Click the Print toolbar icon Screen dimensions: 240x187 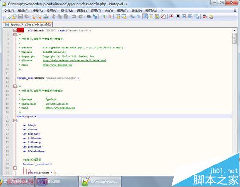[46, 16]
